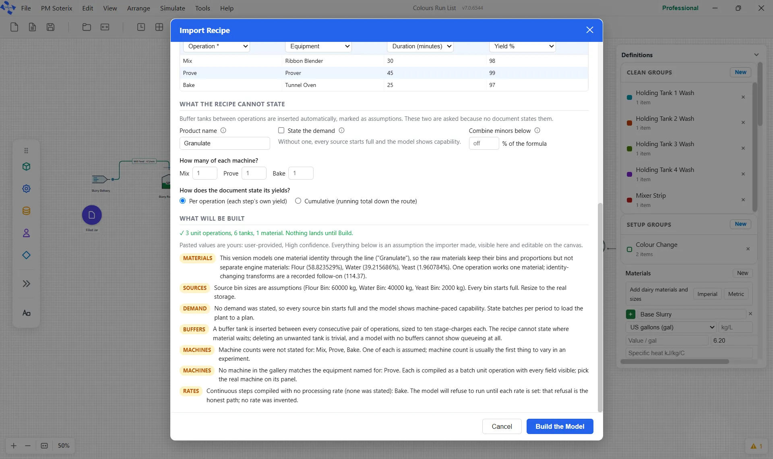Zoom out with the minus icon

pyautogui.click(x=27, y=446)
